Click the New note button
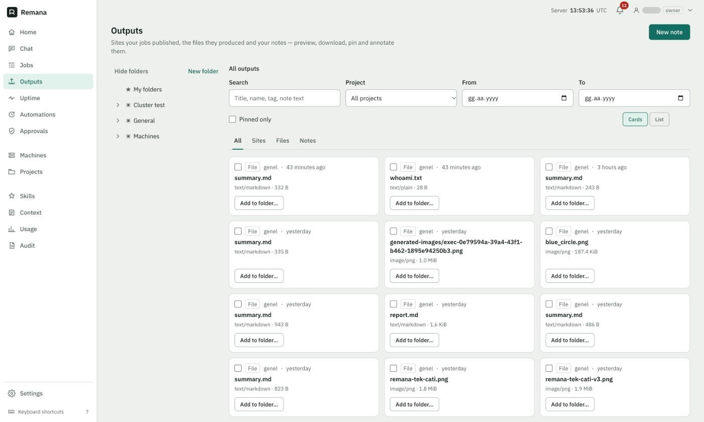This screenshot has height=422, width=704. click(x=669, y=32)
